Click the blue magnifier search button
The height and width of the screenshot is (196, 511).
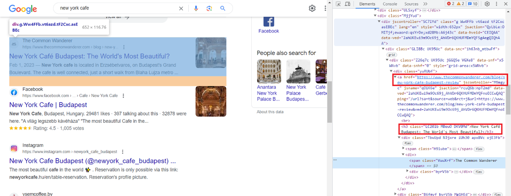[223, 8]
